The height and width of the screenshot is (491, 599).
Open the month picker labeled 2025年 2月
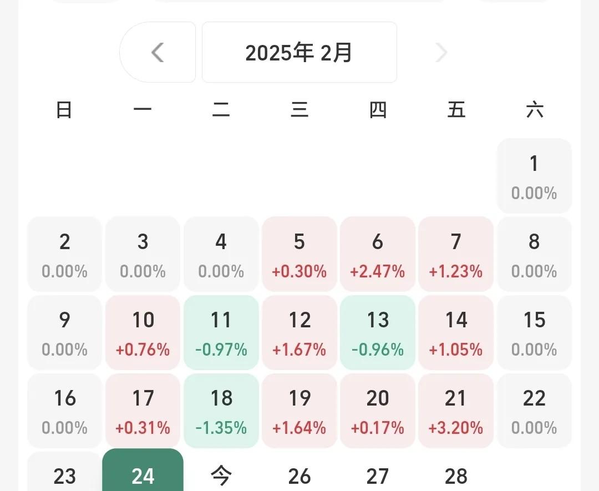299,52
